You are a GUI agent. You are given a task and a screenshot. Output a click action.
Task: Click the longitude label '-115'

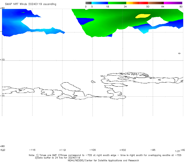[x=32, y=150]
